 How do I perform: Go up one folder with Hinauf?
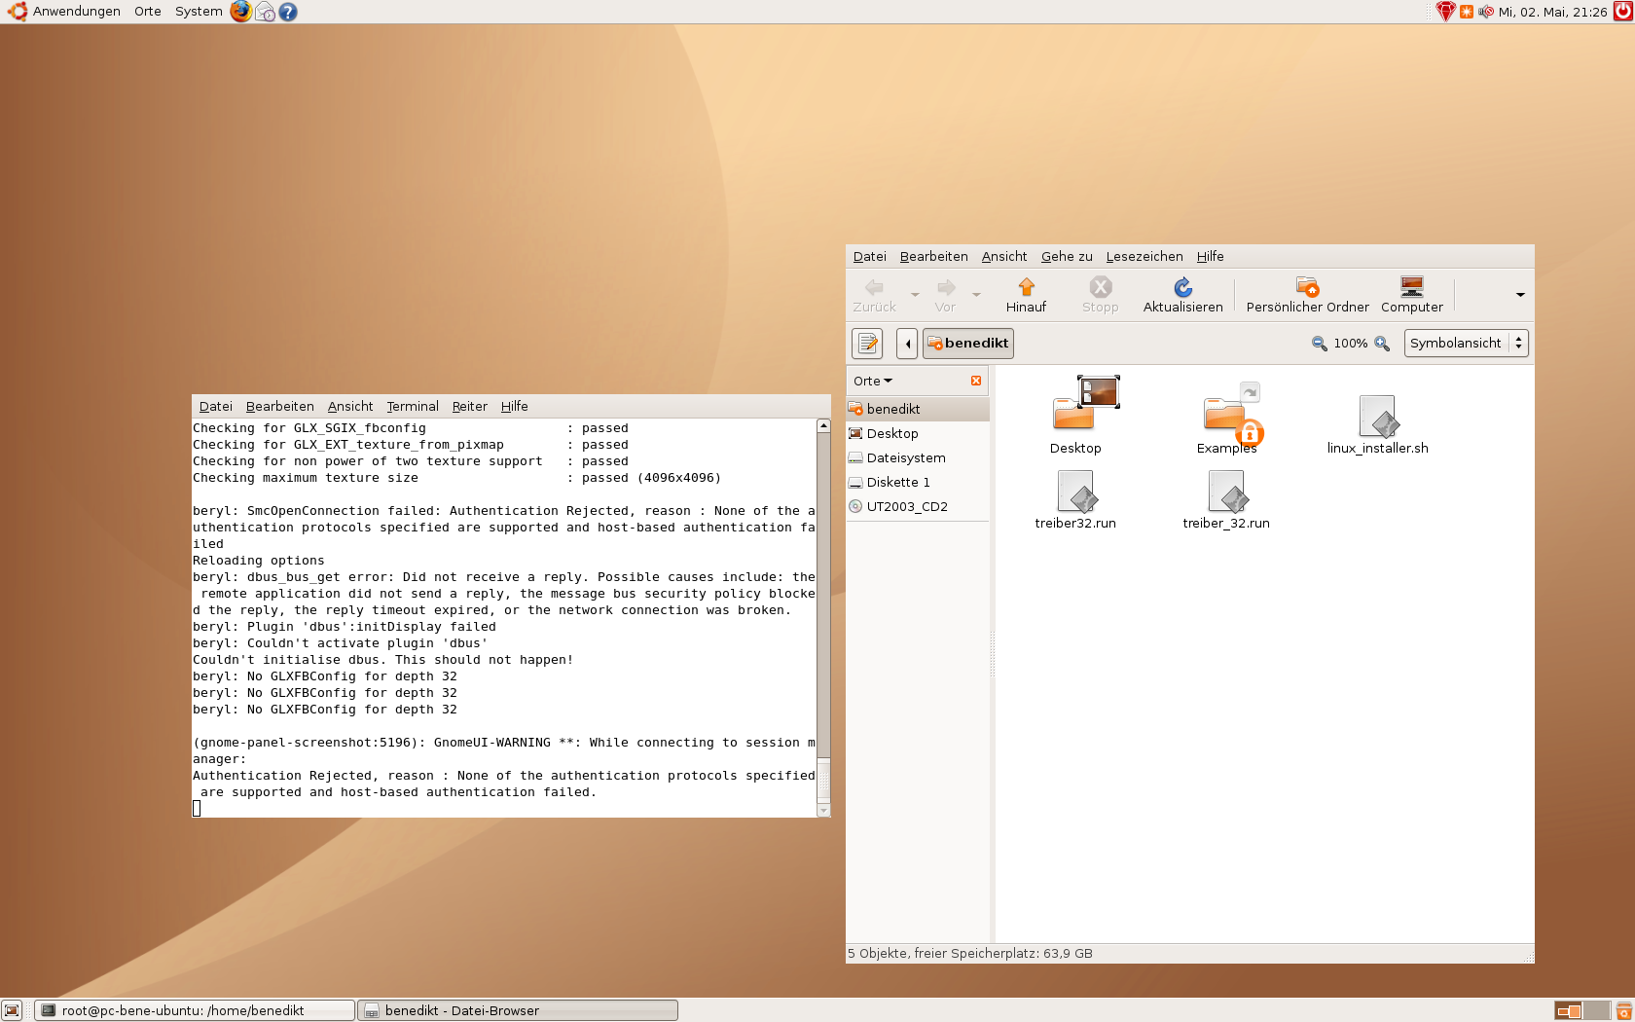[1026, 295]
